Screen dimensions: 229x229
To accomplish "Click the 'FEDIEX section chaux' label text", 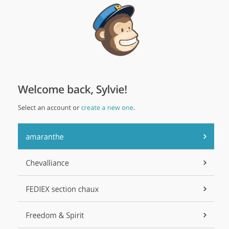I will (x=62, y=189).
